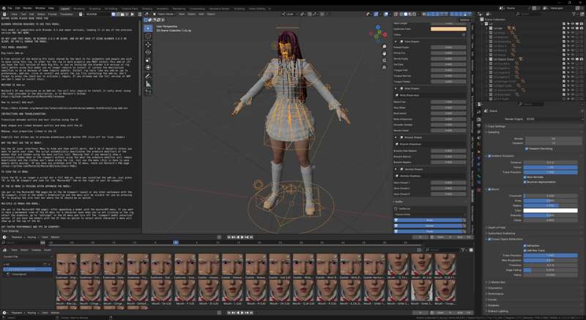The image size is (586, 320).
Task: Switch to Rendered viewport shading
Action: click(x=415, y=14)
